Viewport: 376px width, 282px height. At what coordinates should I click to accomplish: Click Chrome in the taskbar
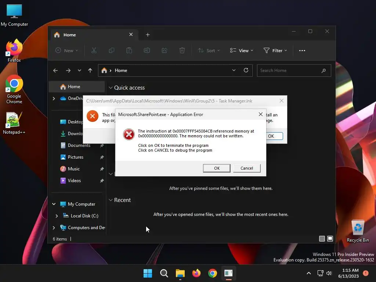(213, 273)
